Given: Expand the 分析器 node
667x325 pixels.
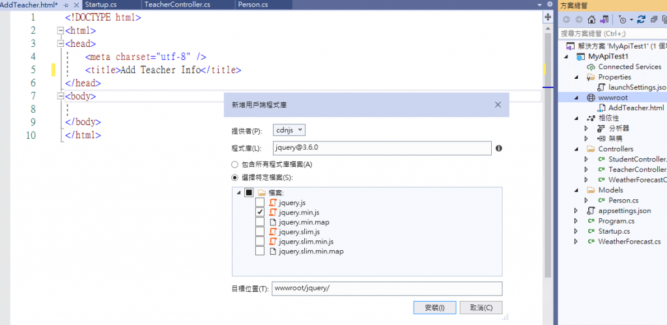Looking at the screenshot, I should (x=586, y=128).
